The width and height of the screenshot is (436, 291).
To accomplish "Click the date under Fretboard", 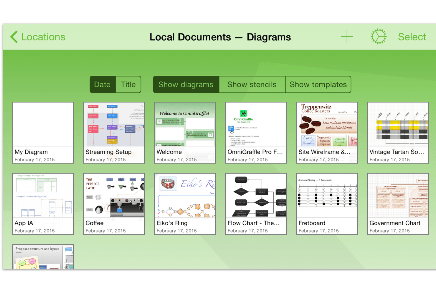I will pos(319,231).
